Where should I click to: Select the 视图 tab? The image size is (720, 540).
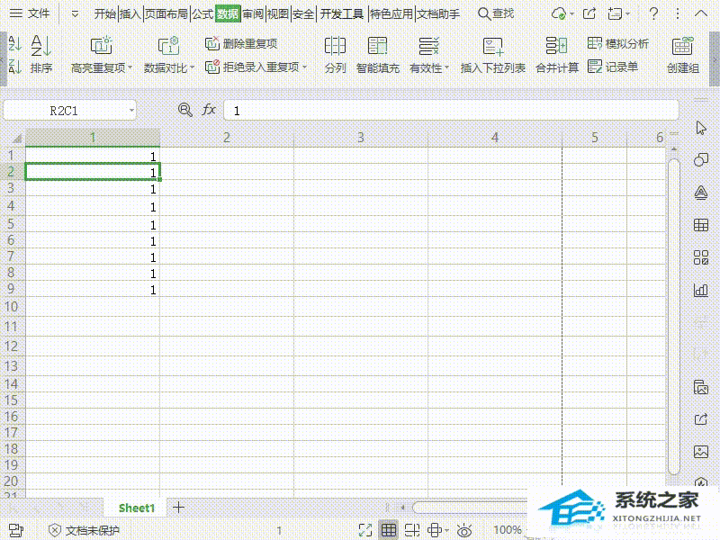[278, 13]
